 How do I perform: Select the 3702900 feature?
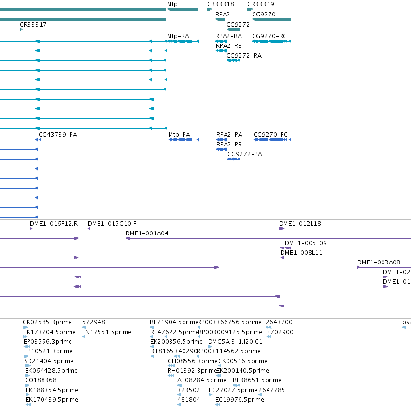click(x=269, y=337)
